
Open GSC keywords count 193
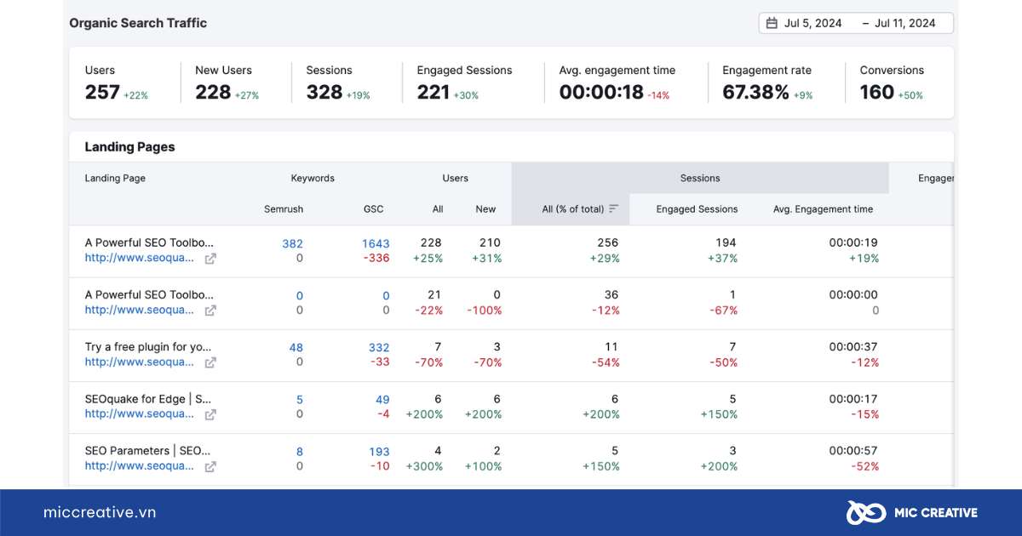coord(379,452)
